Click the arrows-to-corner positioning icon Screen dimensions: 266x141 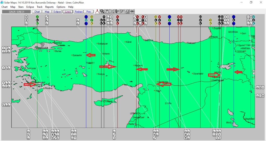(x=122, y=11)
